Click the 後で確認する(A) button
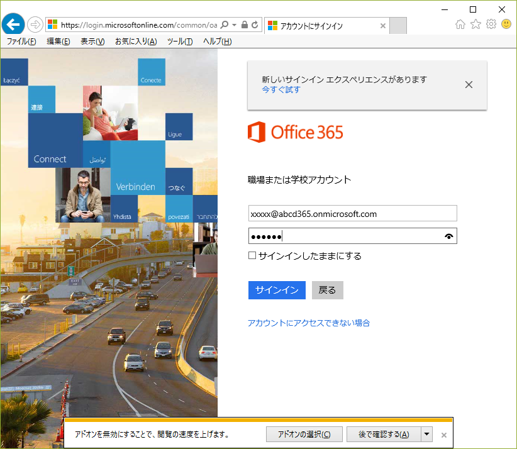The image size is (517, 449). [x=384, y=434]
